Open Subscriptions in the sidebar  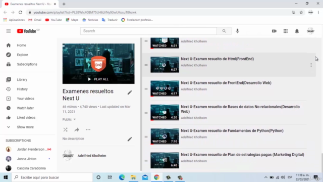point(27,64)
